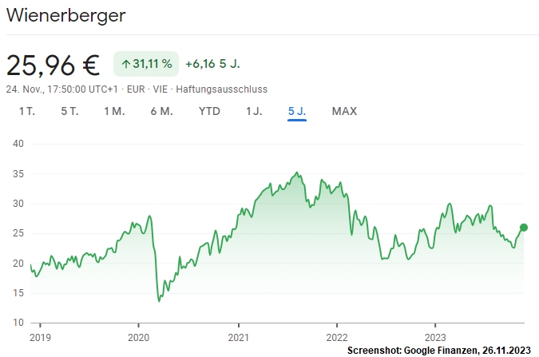Click the 10 value axis label
Screen dimensions: 539x357
(18, 323)
